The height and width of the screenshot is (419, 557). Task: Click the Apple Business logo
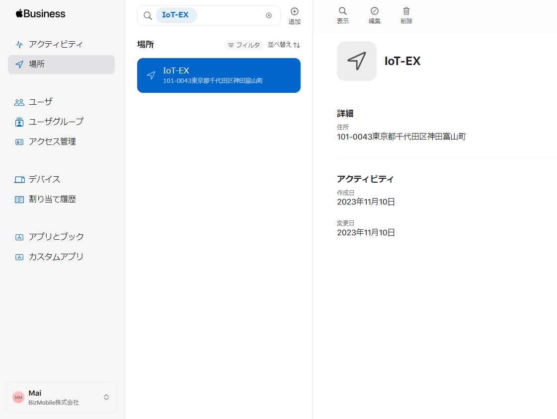[40, 13]
